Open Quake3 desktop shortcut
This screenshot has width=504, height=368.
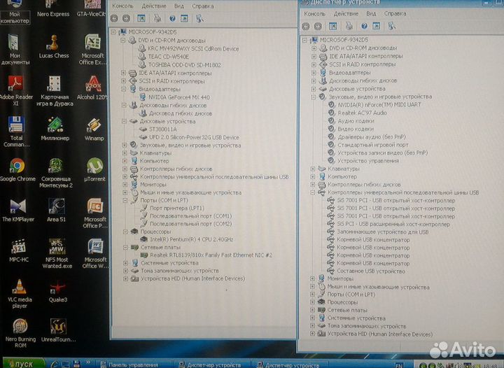pyautogui.click(x=58, y=292)
